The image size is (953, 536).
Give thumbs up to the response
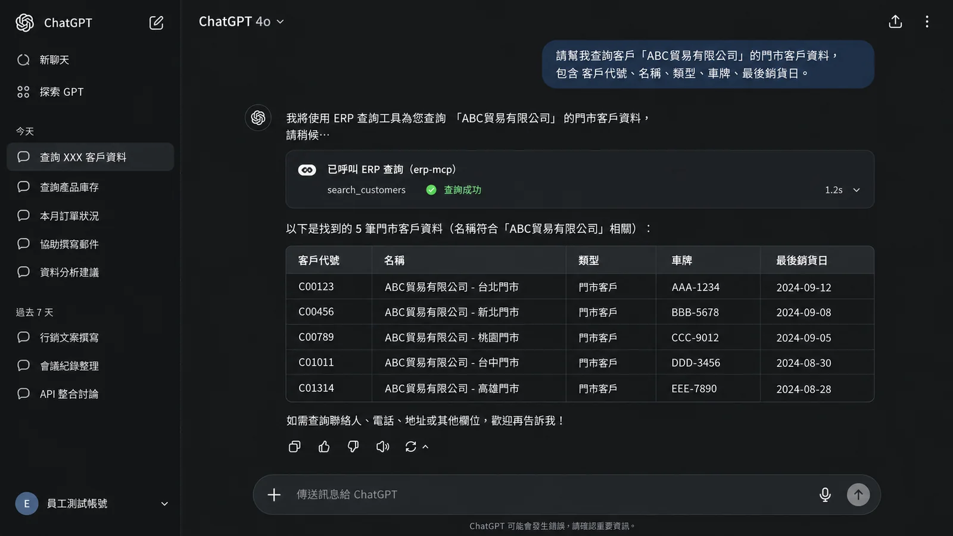point(324,447)
